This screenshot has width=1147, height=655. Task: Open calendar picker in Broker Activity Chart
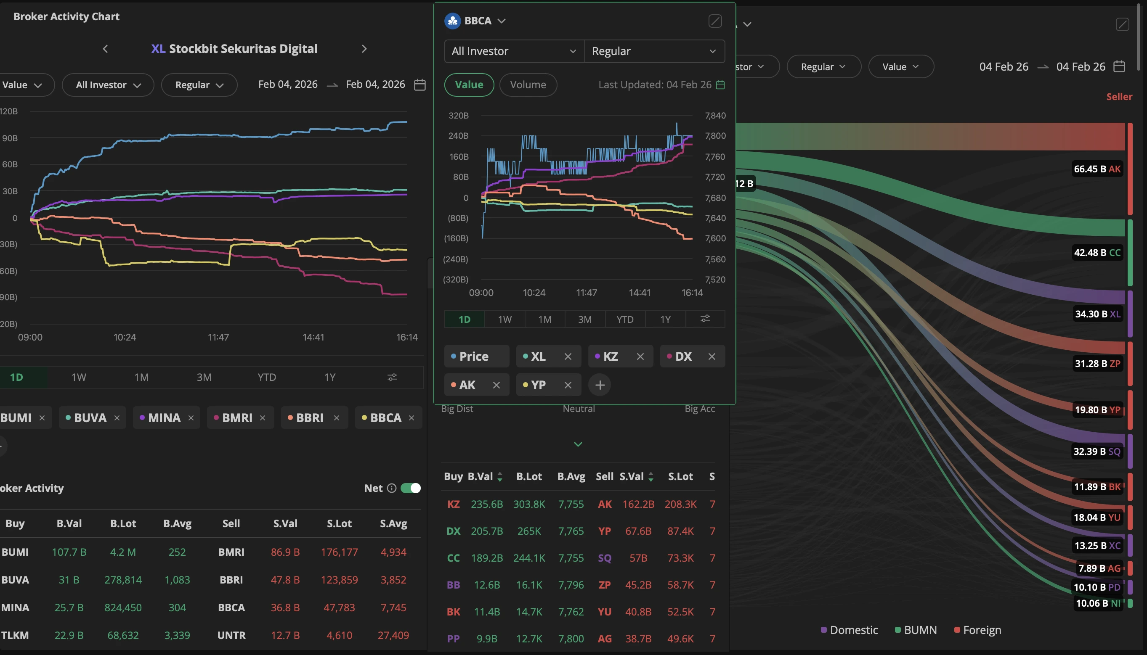coord(420,85)
